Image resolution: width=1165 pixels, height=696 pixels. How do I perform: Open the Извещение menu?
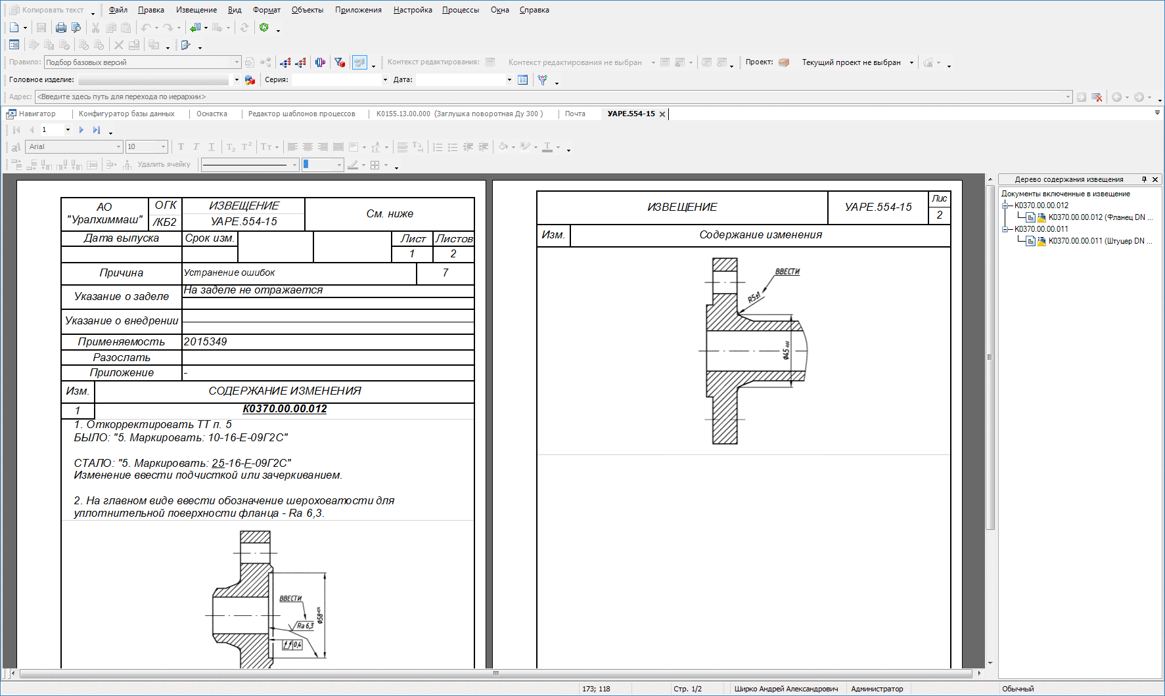196,10
